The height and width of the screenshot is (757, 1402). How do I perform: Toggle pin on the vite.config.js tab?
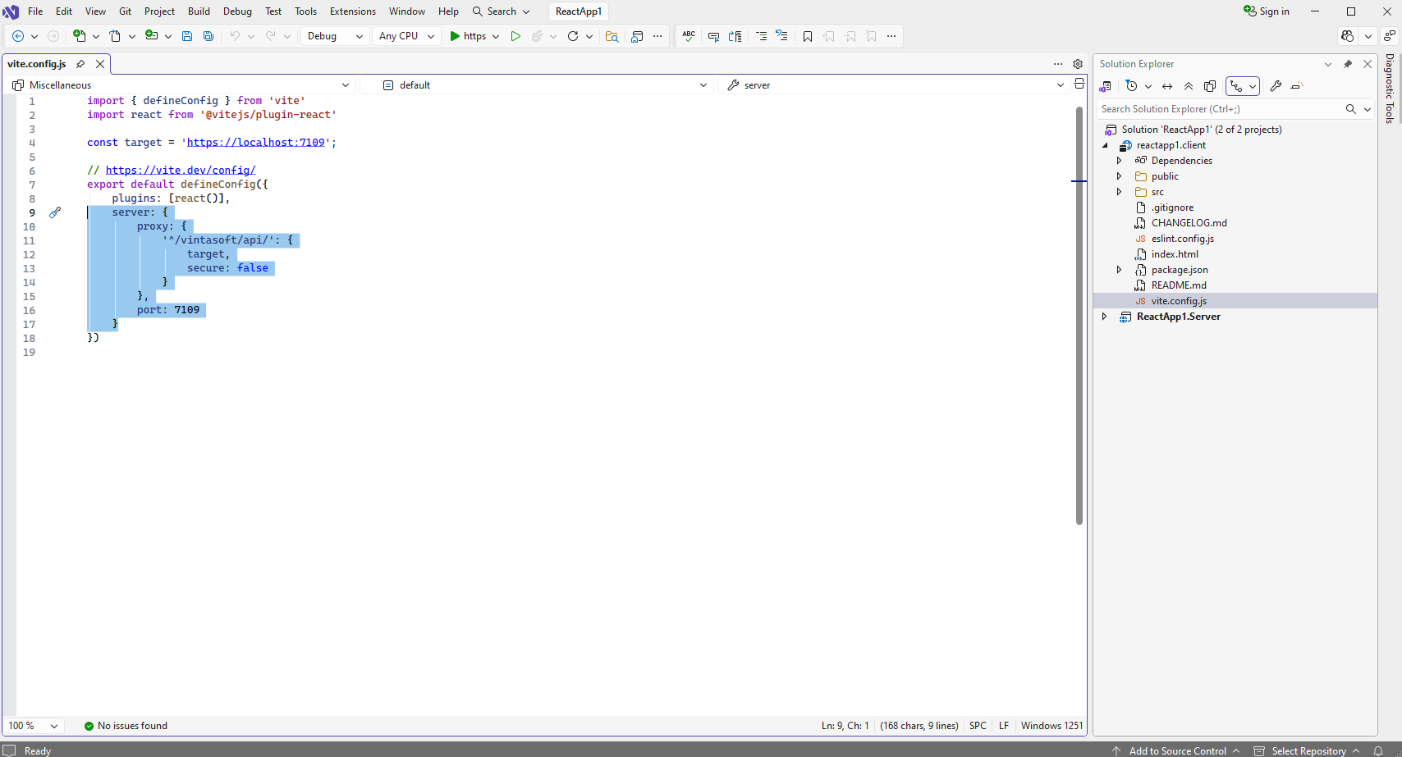(x=80, y=64)
